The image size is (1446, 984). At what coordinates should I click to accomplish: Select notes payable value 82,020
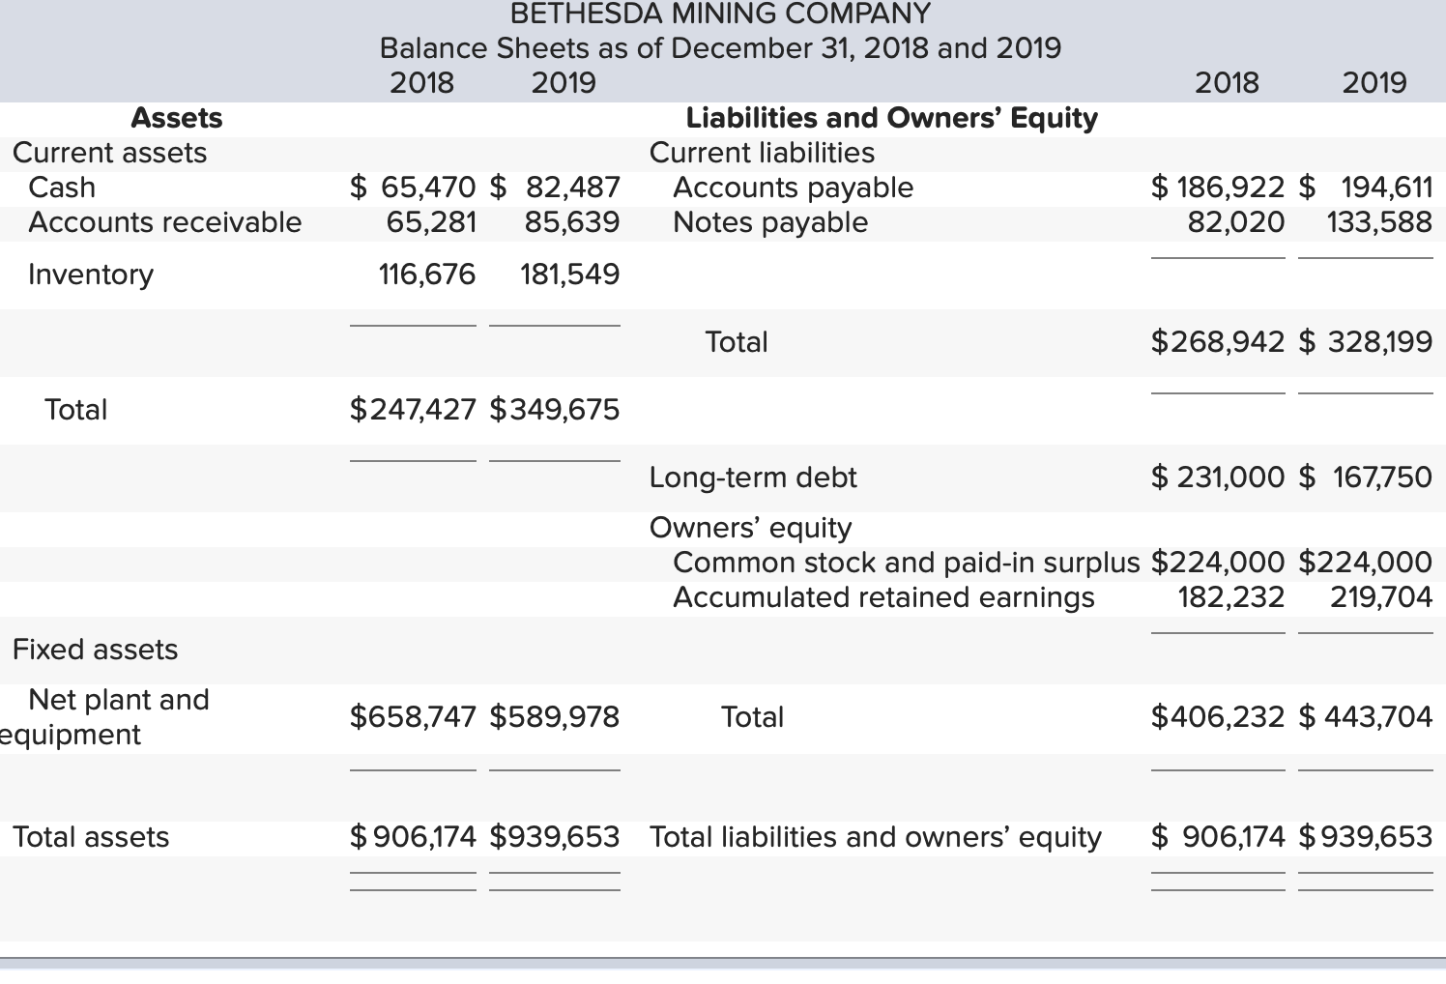click(1236, 222)
